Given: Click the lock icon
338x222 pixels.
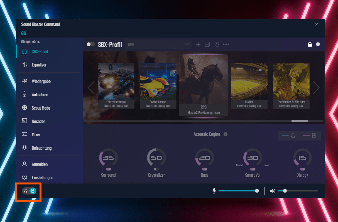Looking at the screenshot, I should click(x=310, y=44).
